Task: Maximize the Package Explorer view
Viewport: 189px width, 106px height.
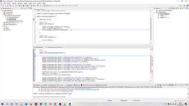Action: pos(31,8)
